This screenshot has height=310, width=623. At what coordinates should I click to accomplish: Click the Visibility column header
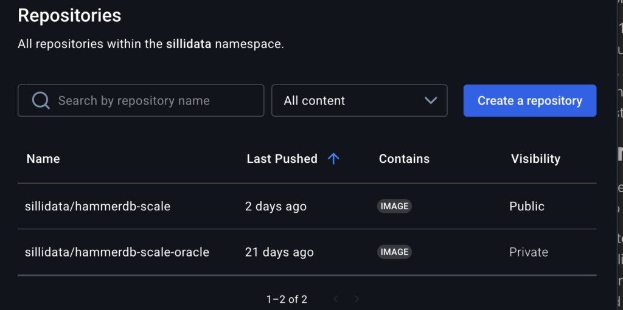pos(535,159)
